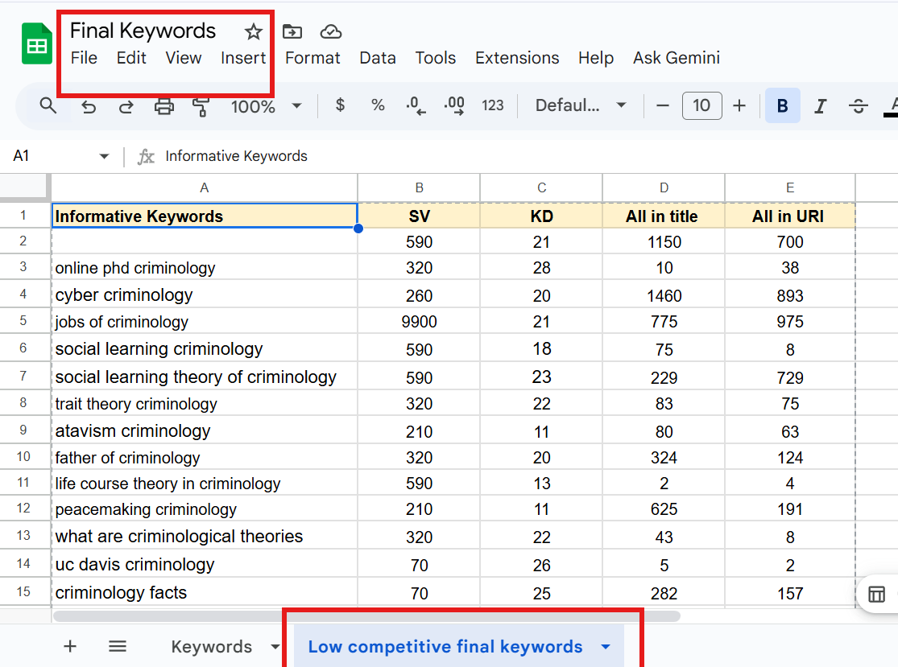Add a new sheet with plus button

click(x=70, y=646)
